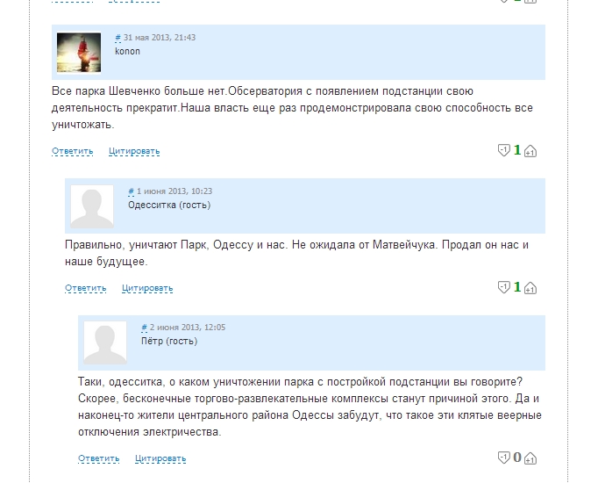The height and width of the screenshot is (483, 591).
Task: Click Пётр's default guest avatar
Action: [x=105, y=342]
